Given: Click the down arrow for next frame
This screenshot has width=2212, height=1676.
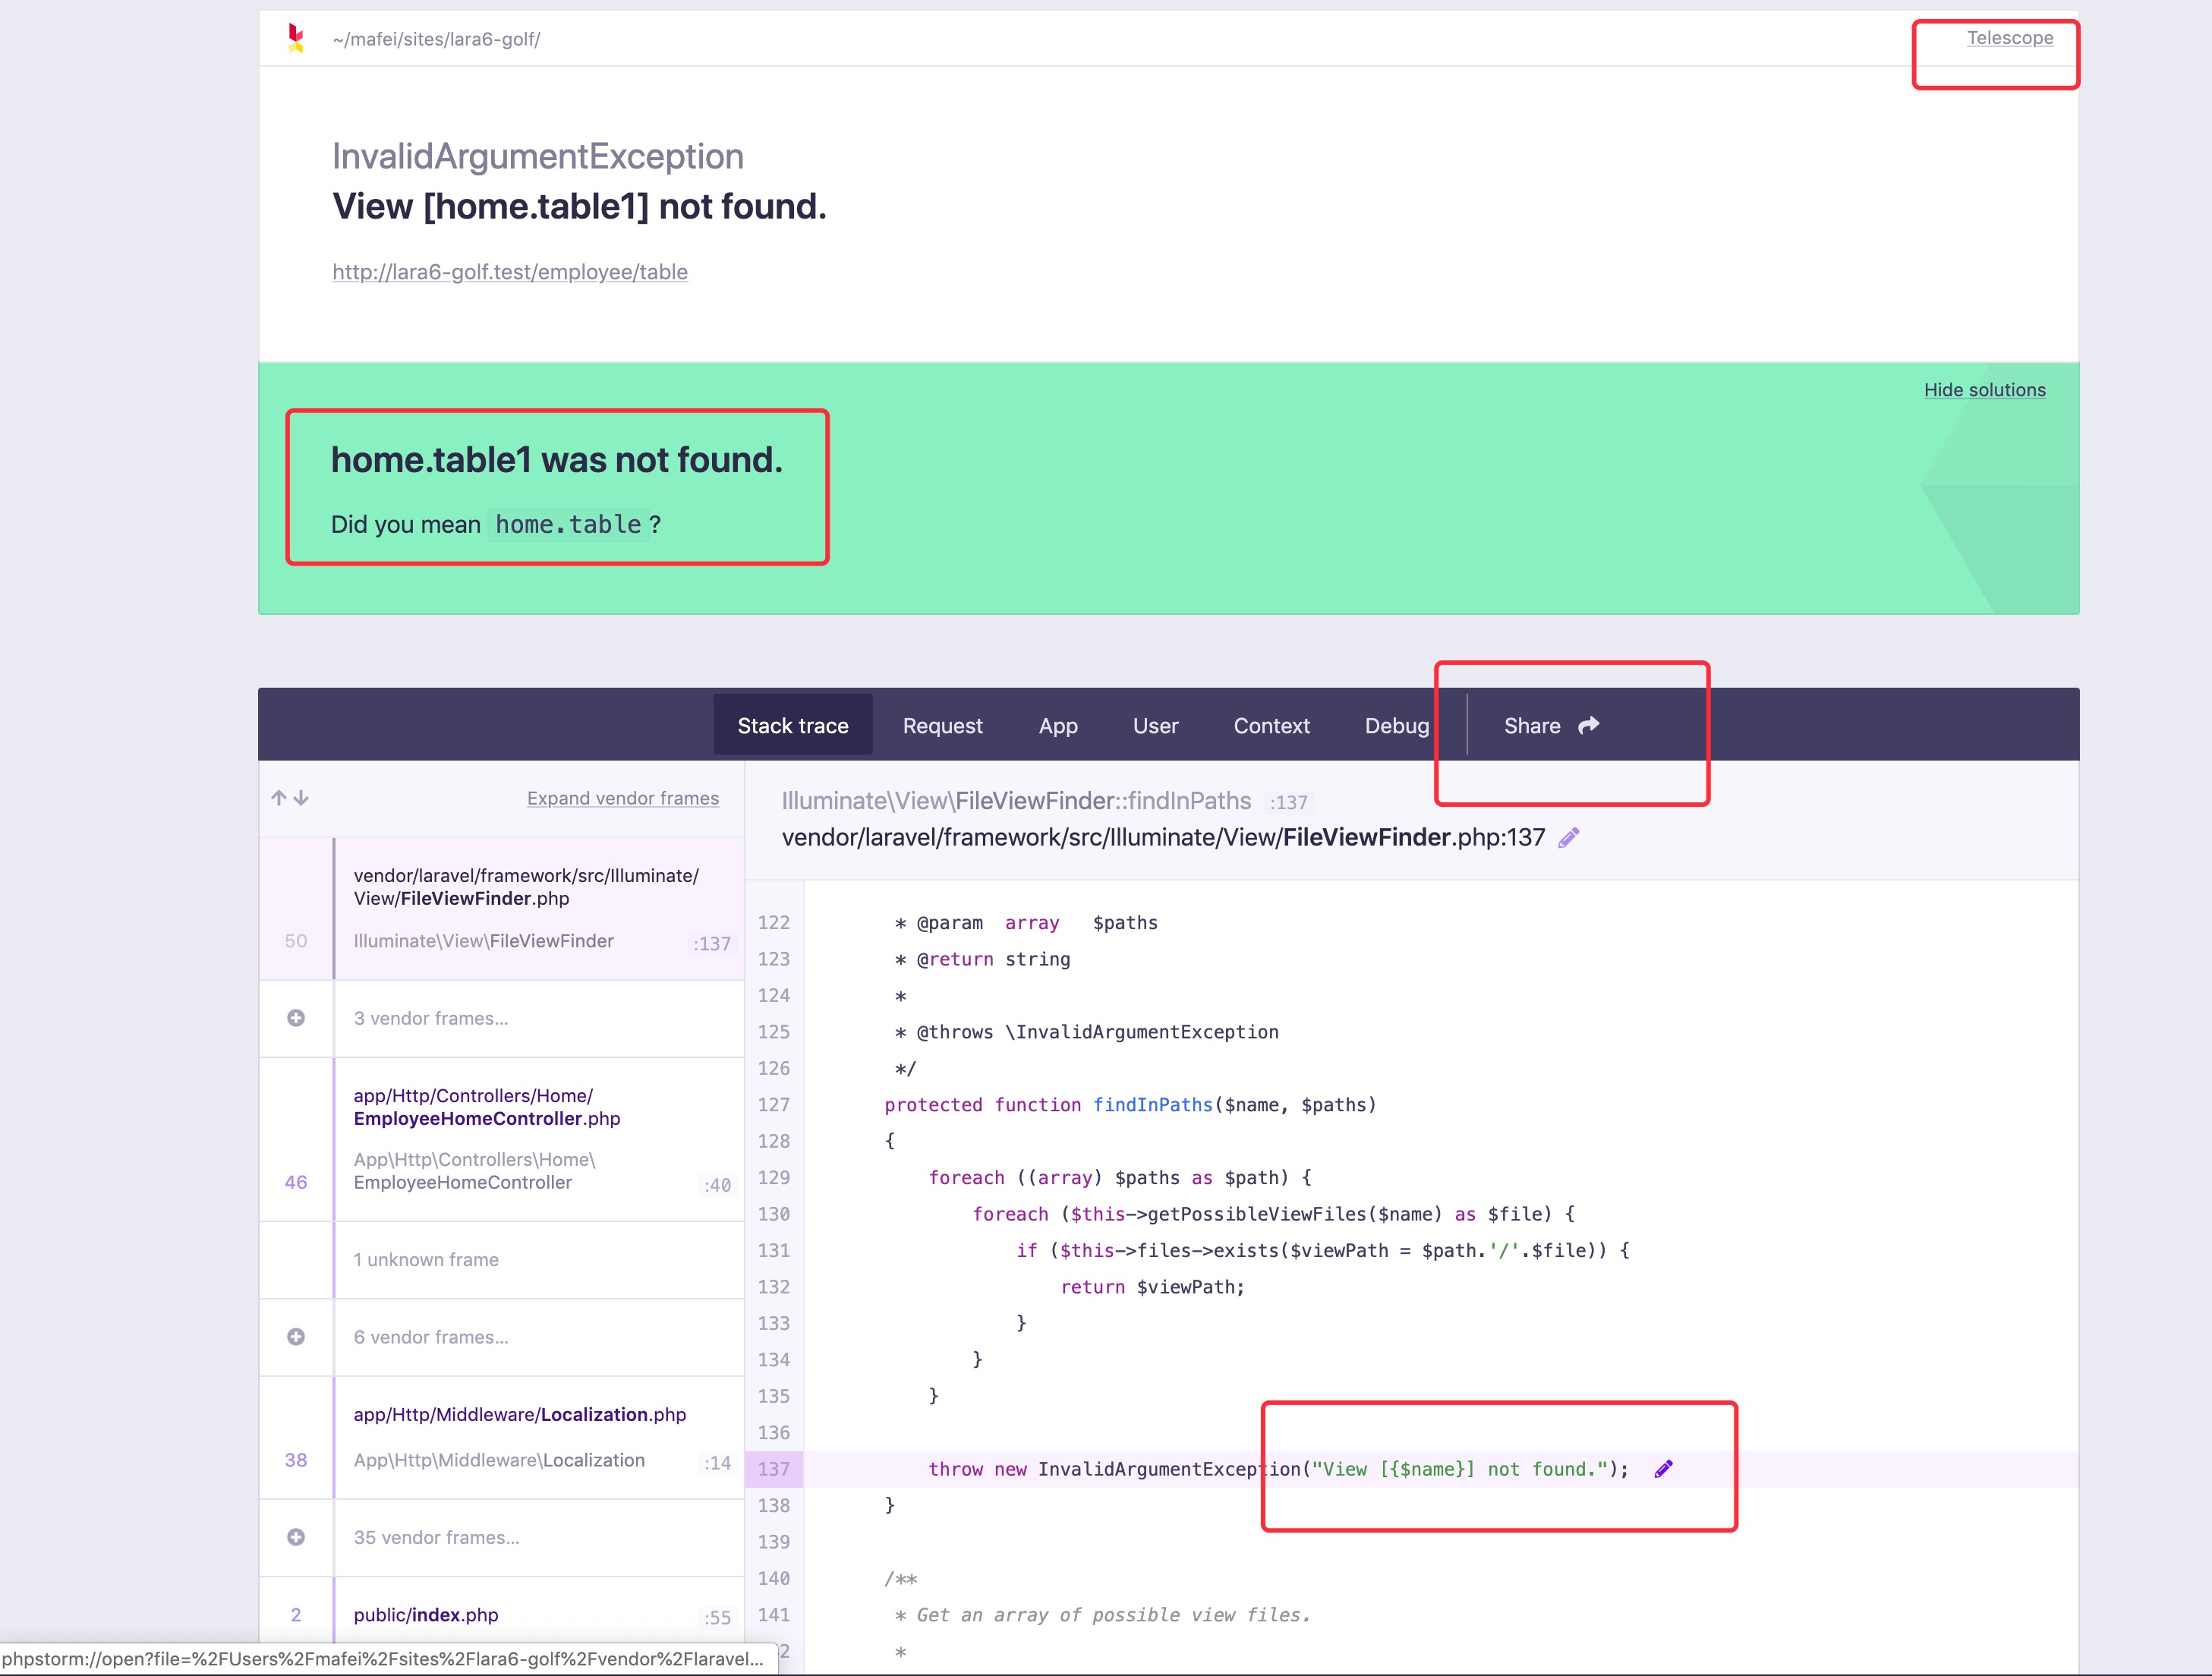Looking at the screenshot, I should pyautogui.click(x=302, y=797).
